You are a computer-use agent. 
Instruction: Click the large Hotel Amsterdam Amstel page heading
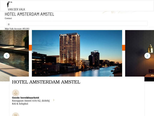[x=46, y=82]
